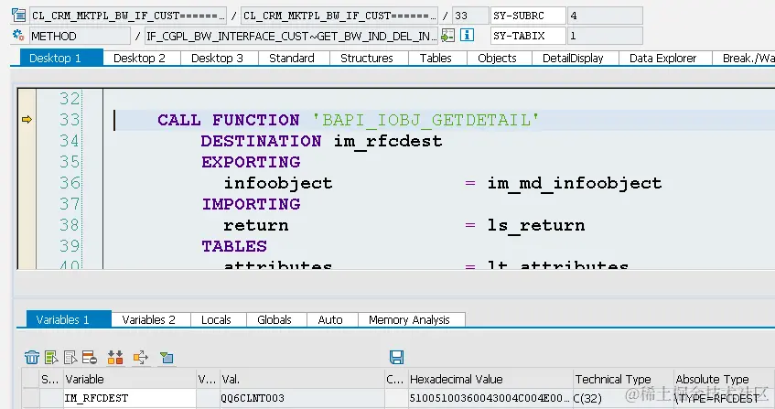Switch to the Variables 2 tab
775x409 pixels.
149,320
